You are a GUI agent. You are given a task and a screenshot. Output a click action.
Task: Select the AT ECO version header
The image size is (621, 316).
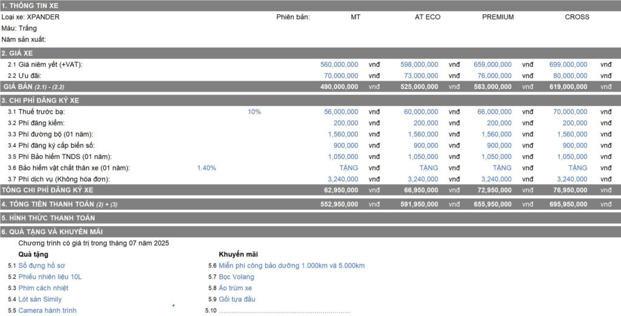[x=428, y=17]
